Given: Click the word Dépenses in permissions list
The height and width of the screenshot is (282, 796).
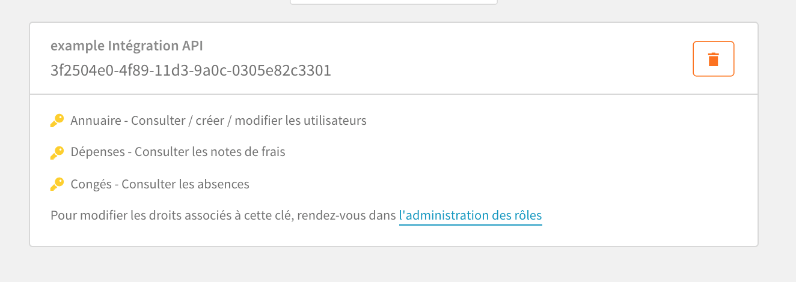Looking at the screenshot, I should [98, 152].
